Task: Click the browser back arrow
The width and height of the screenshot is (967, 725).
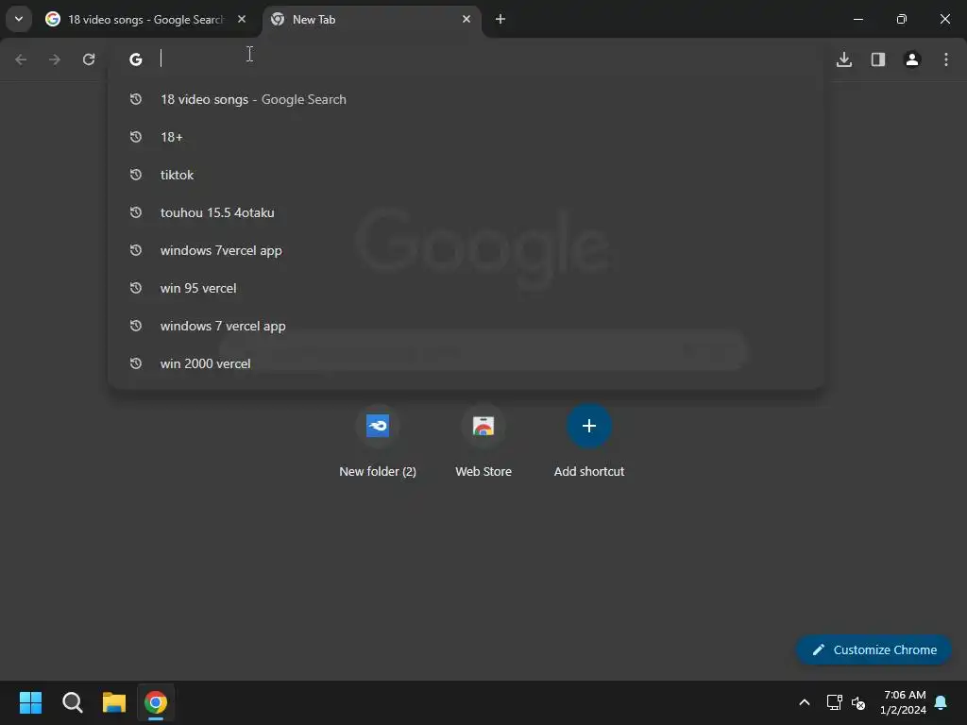Action: coord(21,59)
